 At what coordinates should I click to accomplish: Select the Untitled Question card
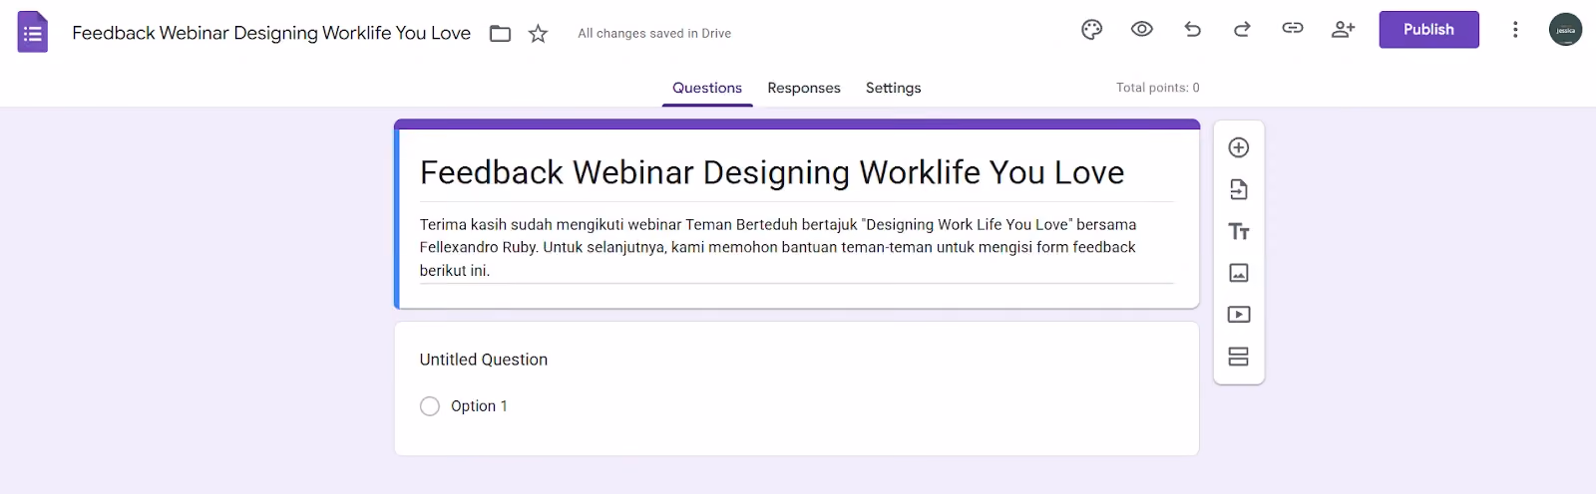(x=796, y=388)
